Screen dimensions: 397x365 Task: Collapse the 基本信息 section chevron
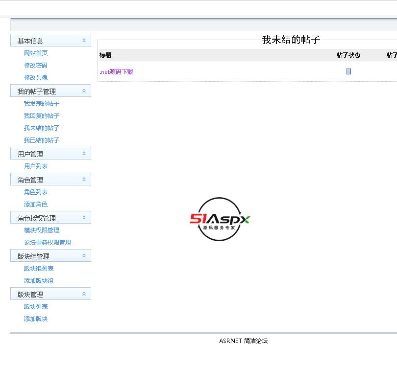point(84,40)
